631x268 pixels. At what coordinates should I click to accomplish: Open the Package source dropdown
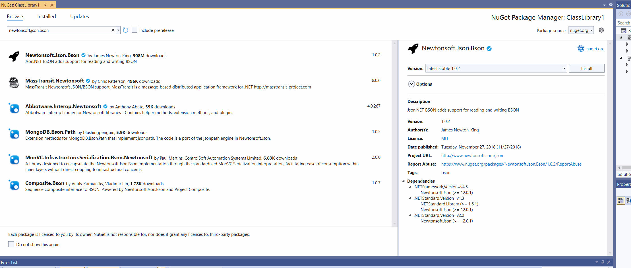(x=581, y=30)
